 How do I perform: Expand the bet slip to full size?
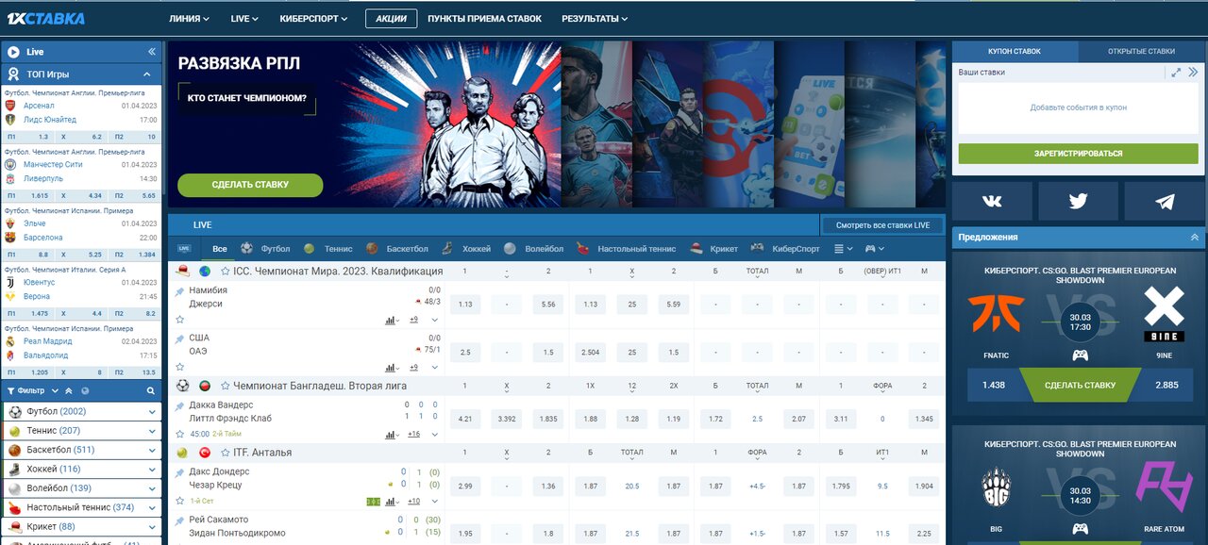pos(1176,72)
